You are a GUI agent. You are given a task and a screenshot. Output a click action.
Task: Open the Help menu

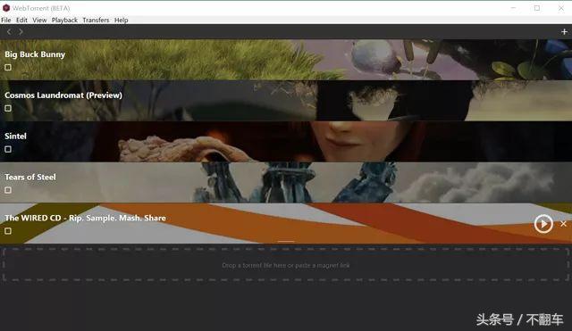122,20
